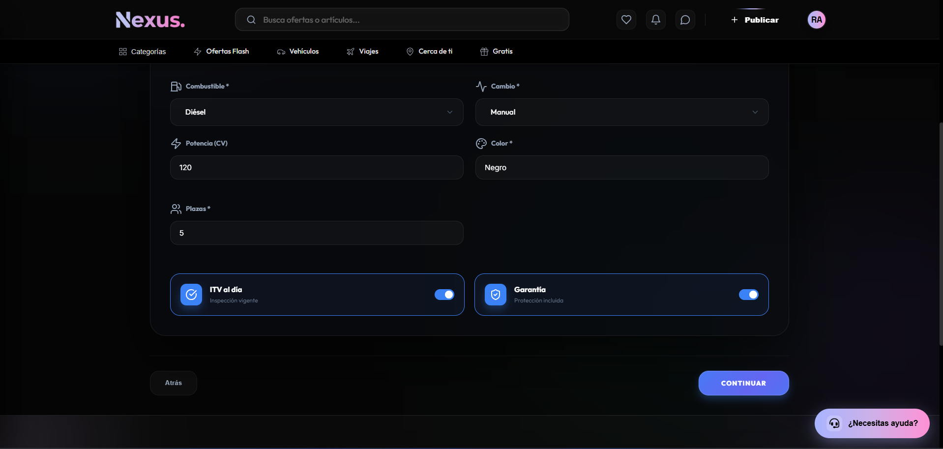Click the Gratis gift icon
This screenshot has height=449, width=943.
pyautogui.click(x=484, y=52)
